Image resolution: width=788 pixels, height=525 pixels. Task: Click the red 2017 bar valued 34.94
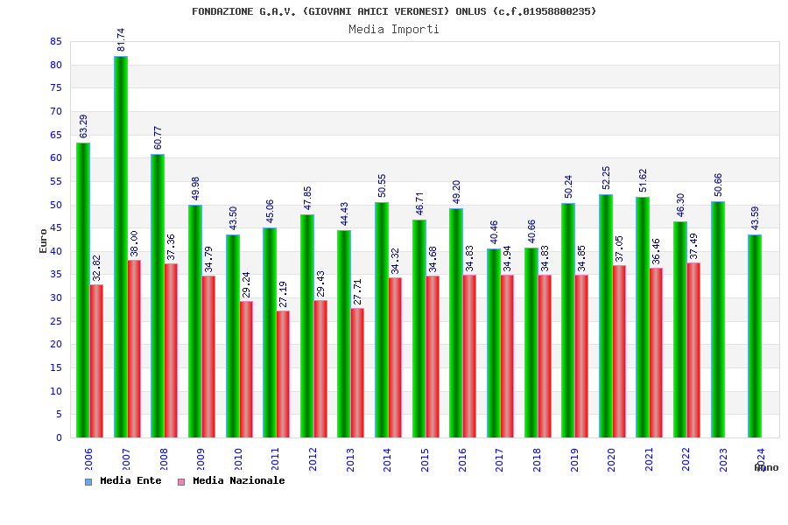click(507, 356)
